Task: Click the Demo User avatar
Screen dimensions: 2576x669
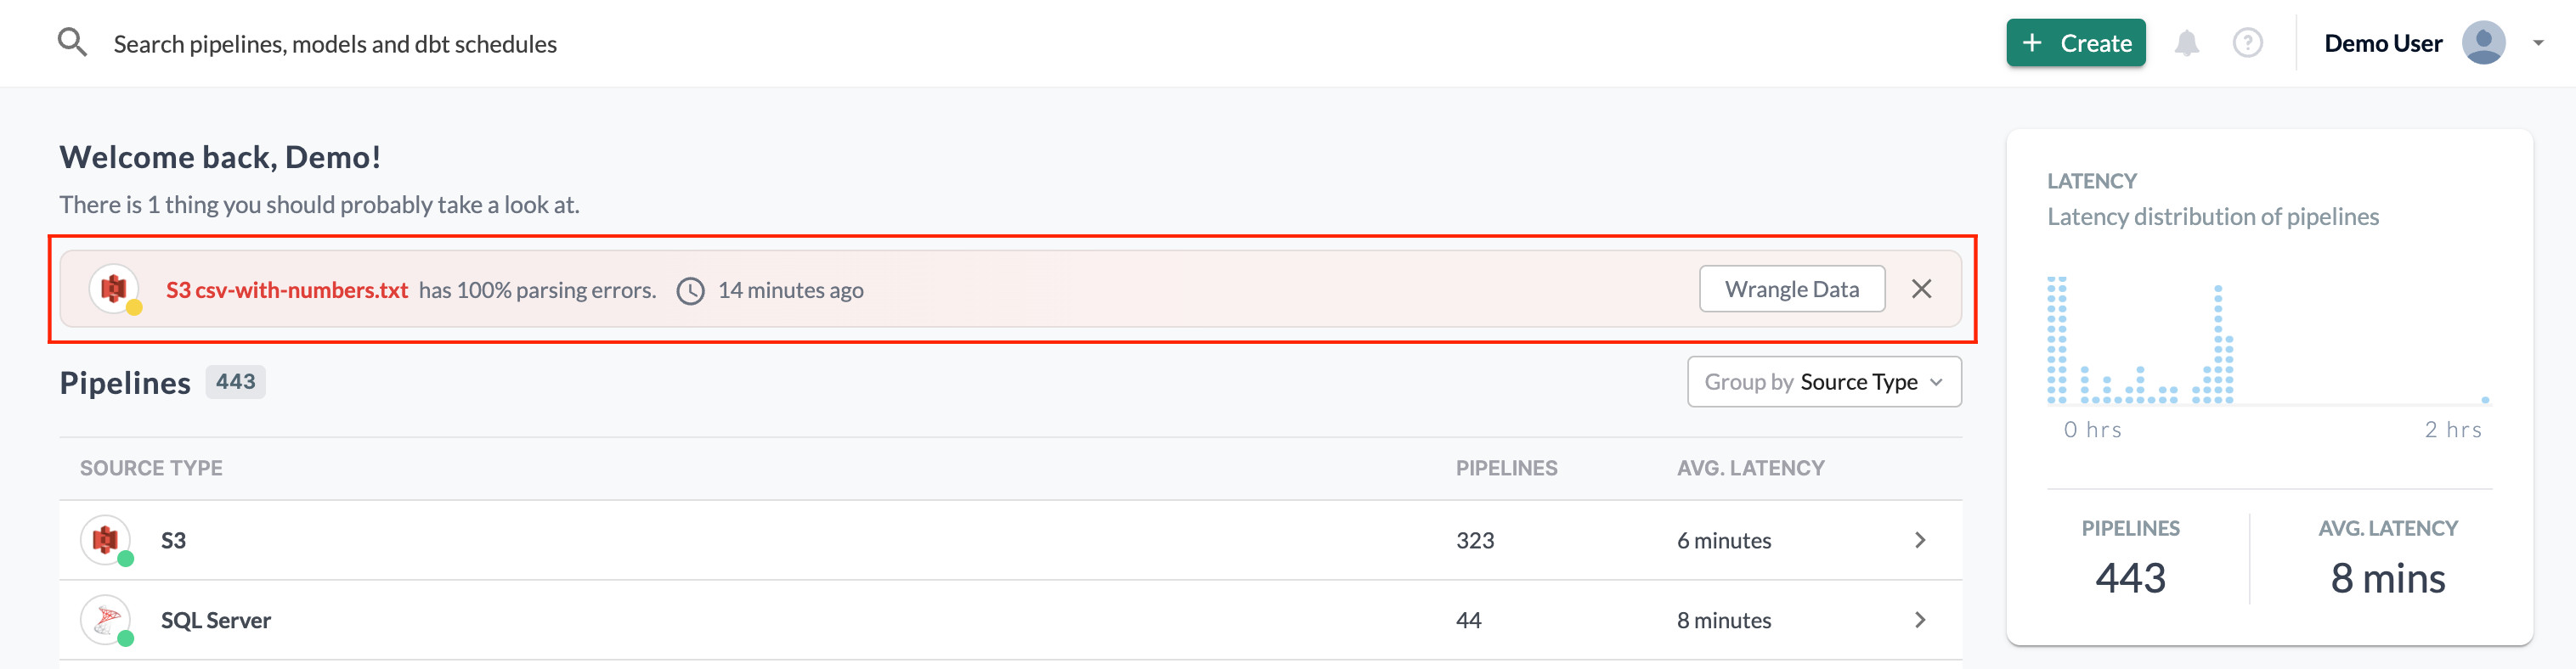Action: (2483, 43)
